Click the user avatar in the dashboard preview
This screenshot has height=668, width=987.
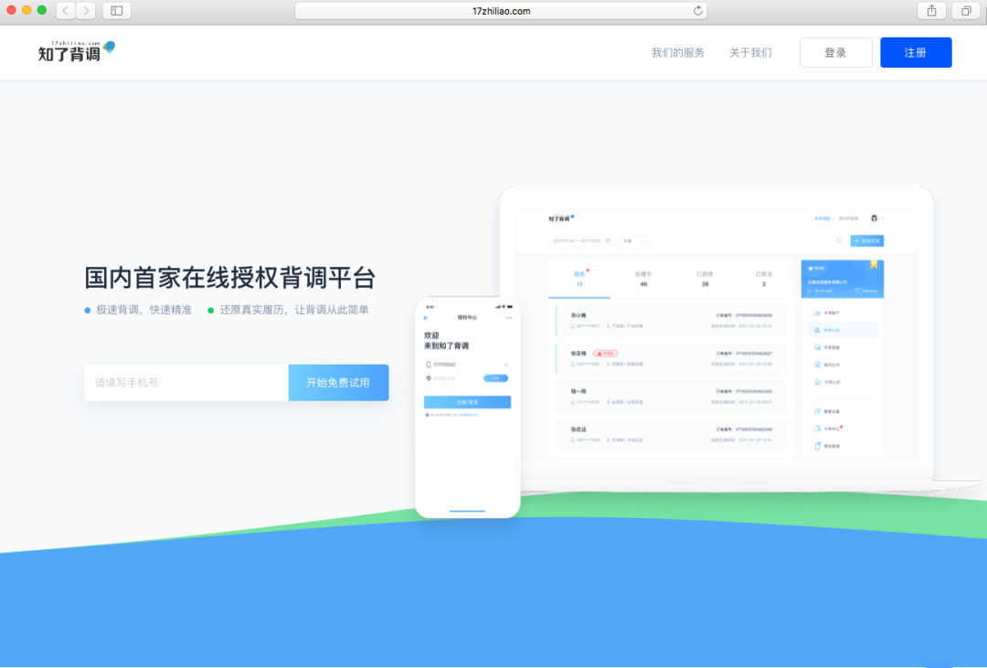click(x=874, y=218)
